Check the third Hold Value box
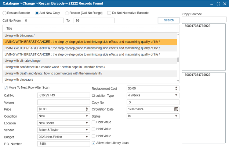Screen dimensions: 229x148 [x=93, y=136]
